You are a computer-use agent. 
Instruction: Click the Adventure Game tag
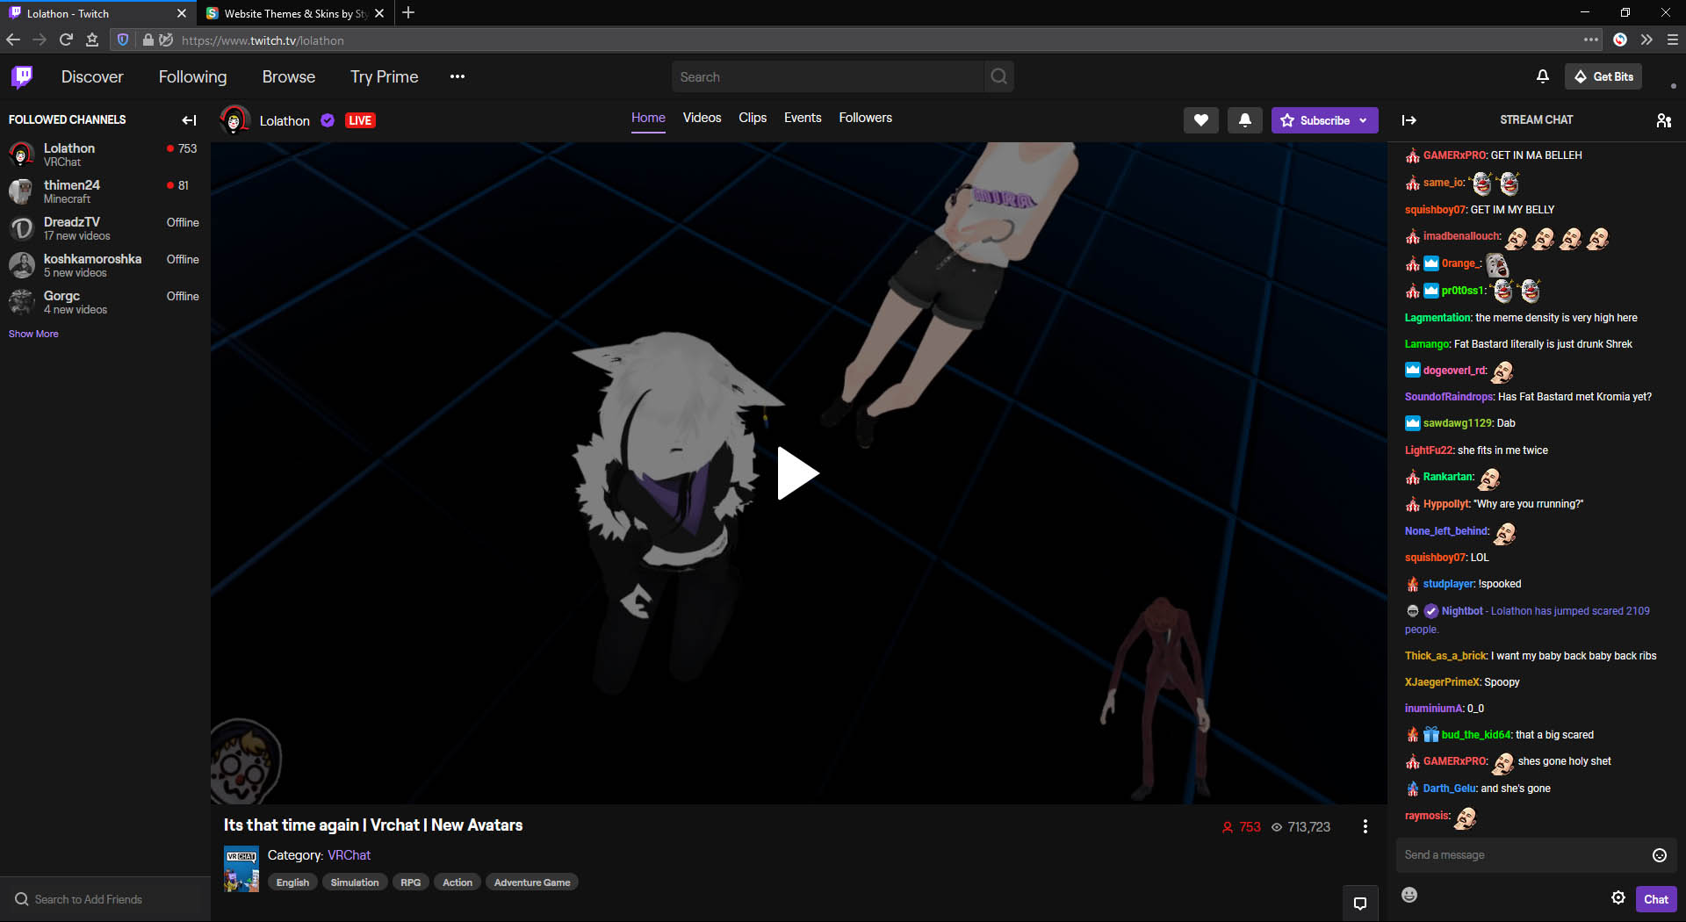point(532,882)
